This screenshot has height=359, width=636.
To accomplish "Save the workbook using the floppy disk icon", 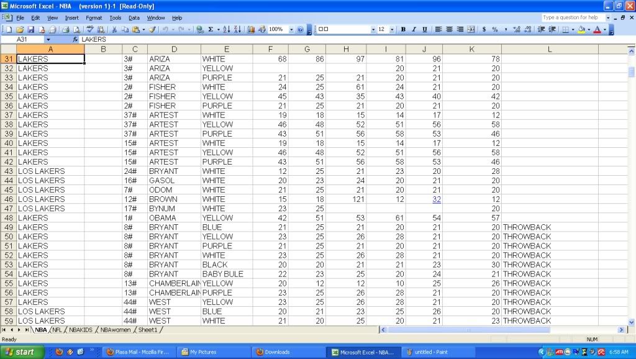I will coord(30,30).
